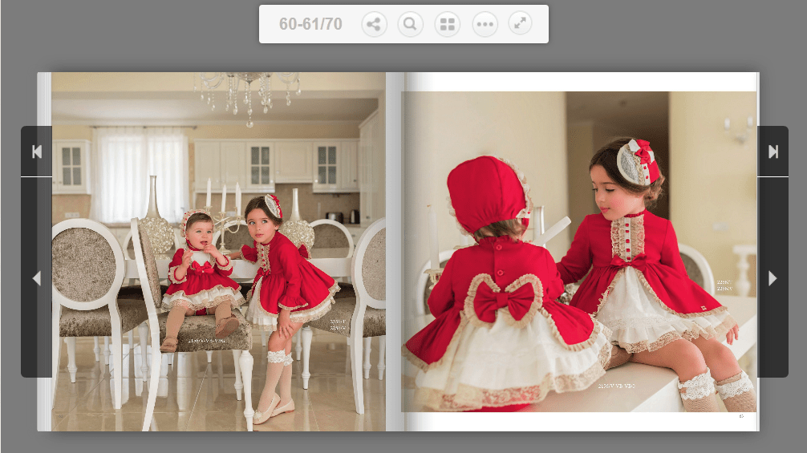Viewport: 807px width, 453px height.
Task: Click the product code below the bow dress
Action: click(617, 386)
